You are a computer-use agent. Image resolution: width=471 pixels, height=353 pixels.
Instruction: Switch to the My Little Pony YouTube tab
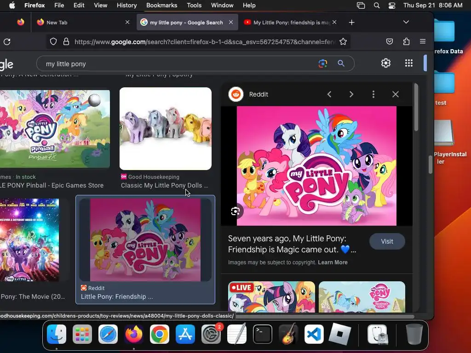(x=291, y=22)
